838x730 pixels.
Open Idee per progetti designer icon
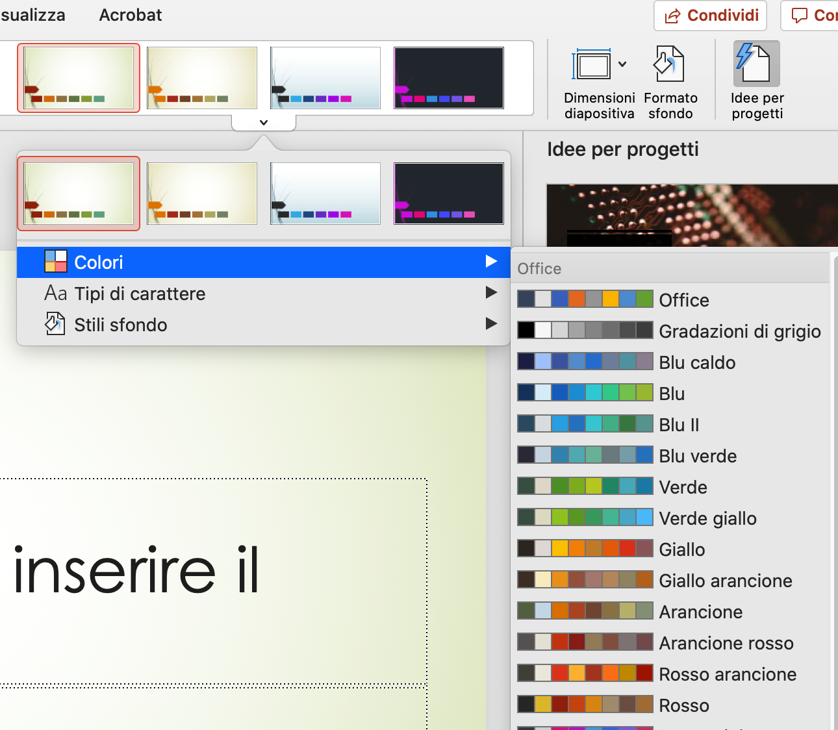756,63
